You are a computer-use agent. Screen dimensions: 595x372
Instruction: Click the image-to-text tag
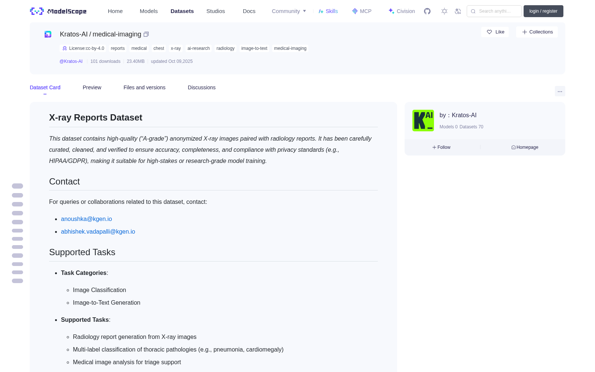click(254, 48)
